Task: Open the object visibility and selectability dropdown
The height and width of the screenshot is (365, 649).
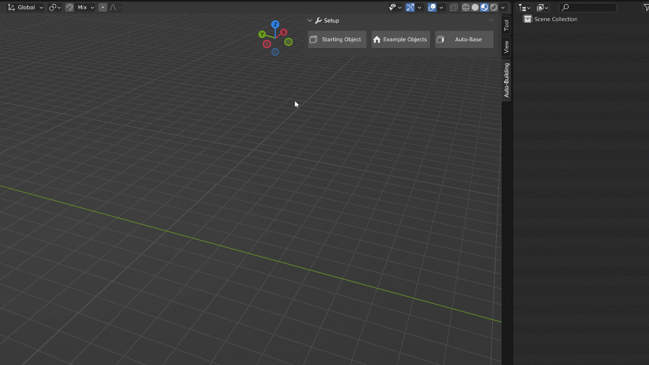Action: (x=395, y=7)
